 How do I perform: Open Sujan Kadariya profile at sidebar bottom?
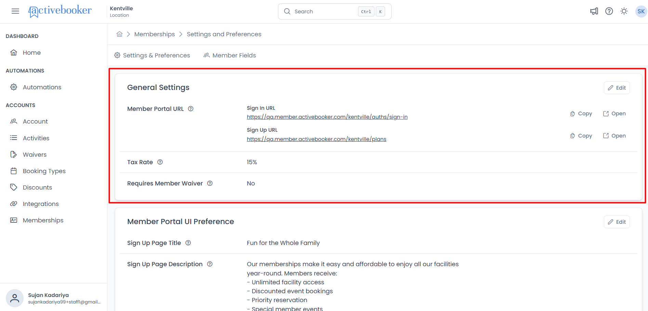[53, 298]
